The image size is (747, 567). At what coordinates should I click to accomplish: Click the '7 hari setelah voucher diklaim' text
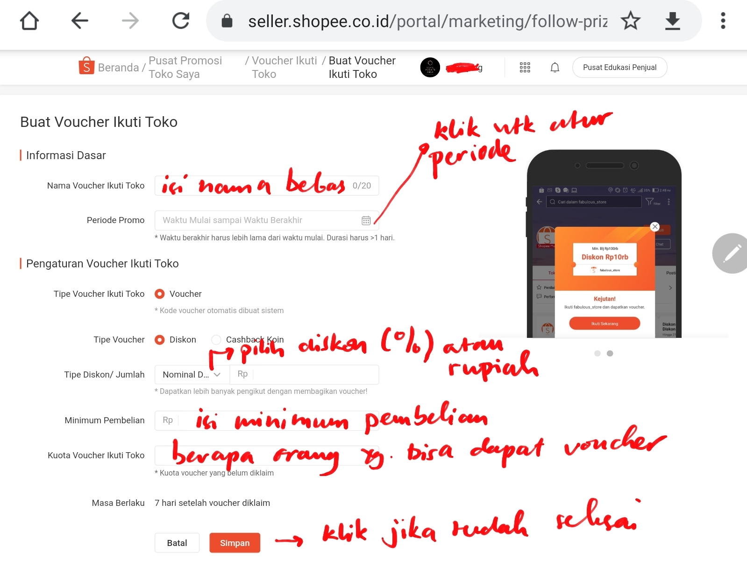coord(213,503)
